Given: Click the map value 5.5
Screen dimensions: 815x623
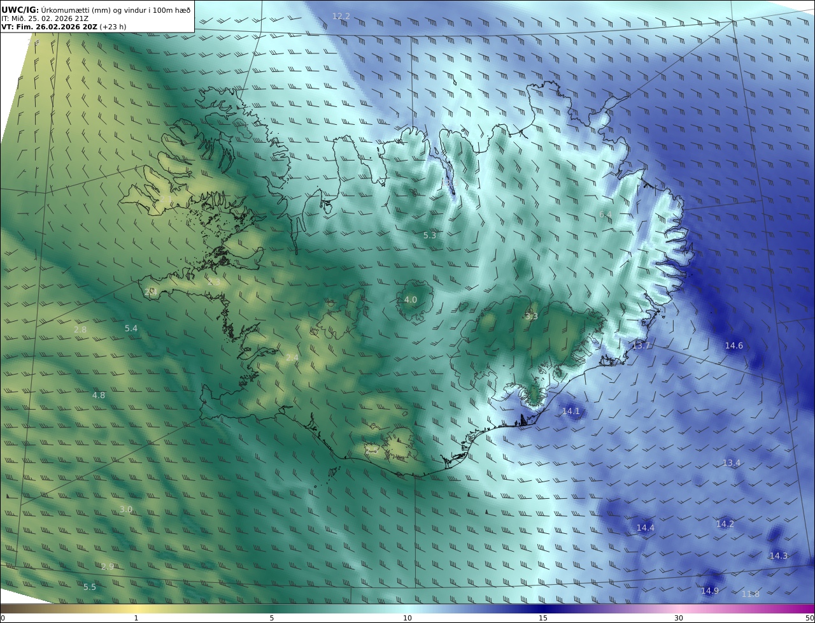Looking at the screenshot, I should pyautogui.click(x=90, y=587).
